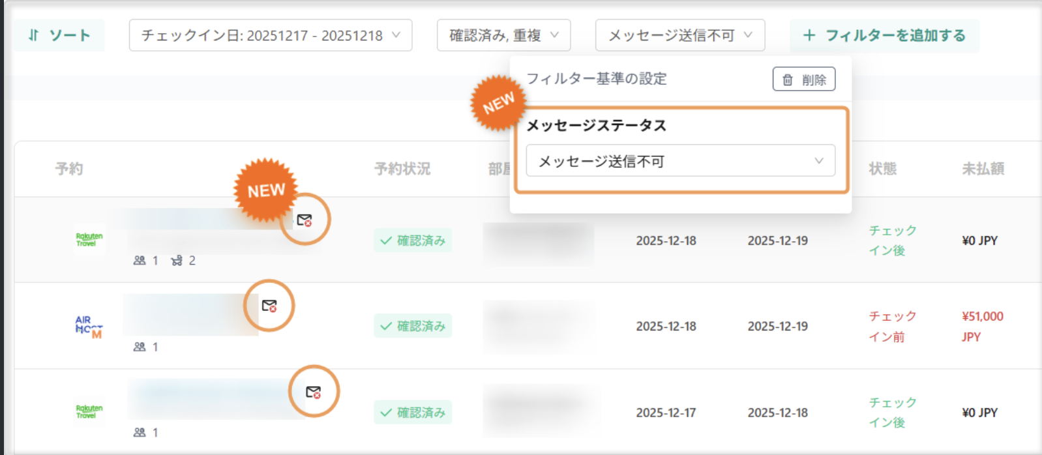This screenshot has width=1042, height=455.
Task: Click check-out date 2025-12-19 in first row
Action: 778,241
